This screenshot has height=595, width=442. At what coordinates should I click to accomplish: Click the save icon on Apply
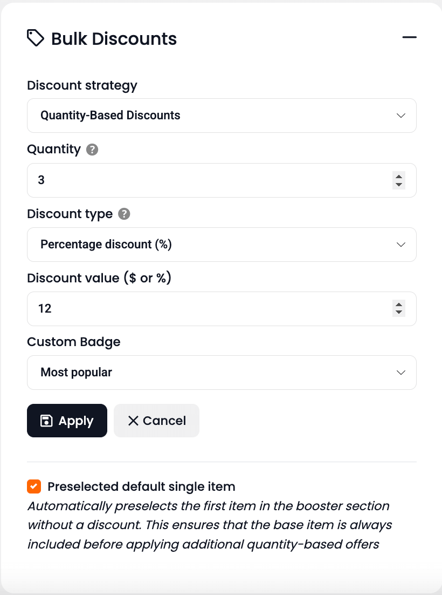tap(46, 421)
